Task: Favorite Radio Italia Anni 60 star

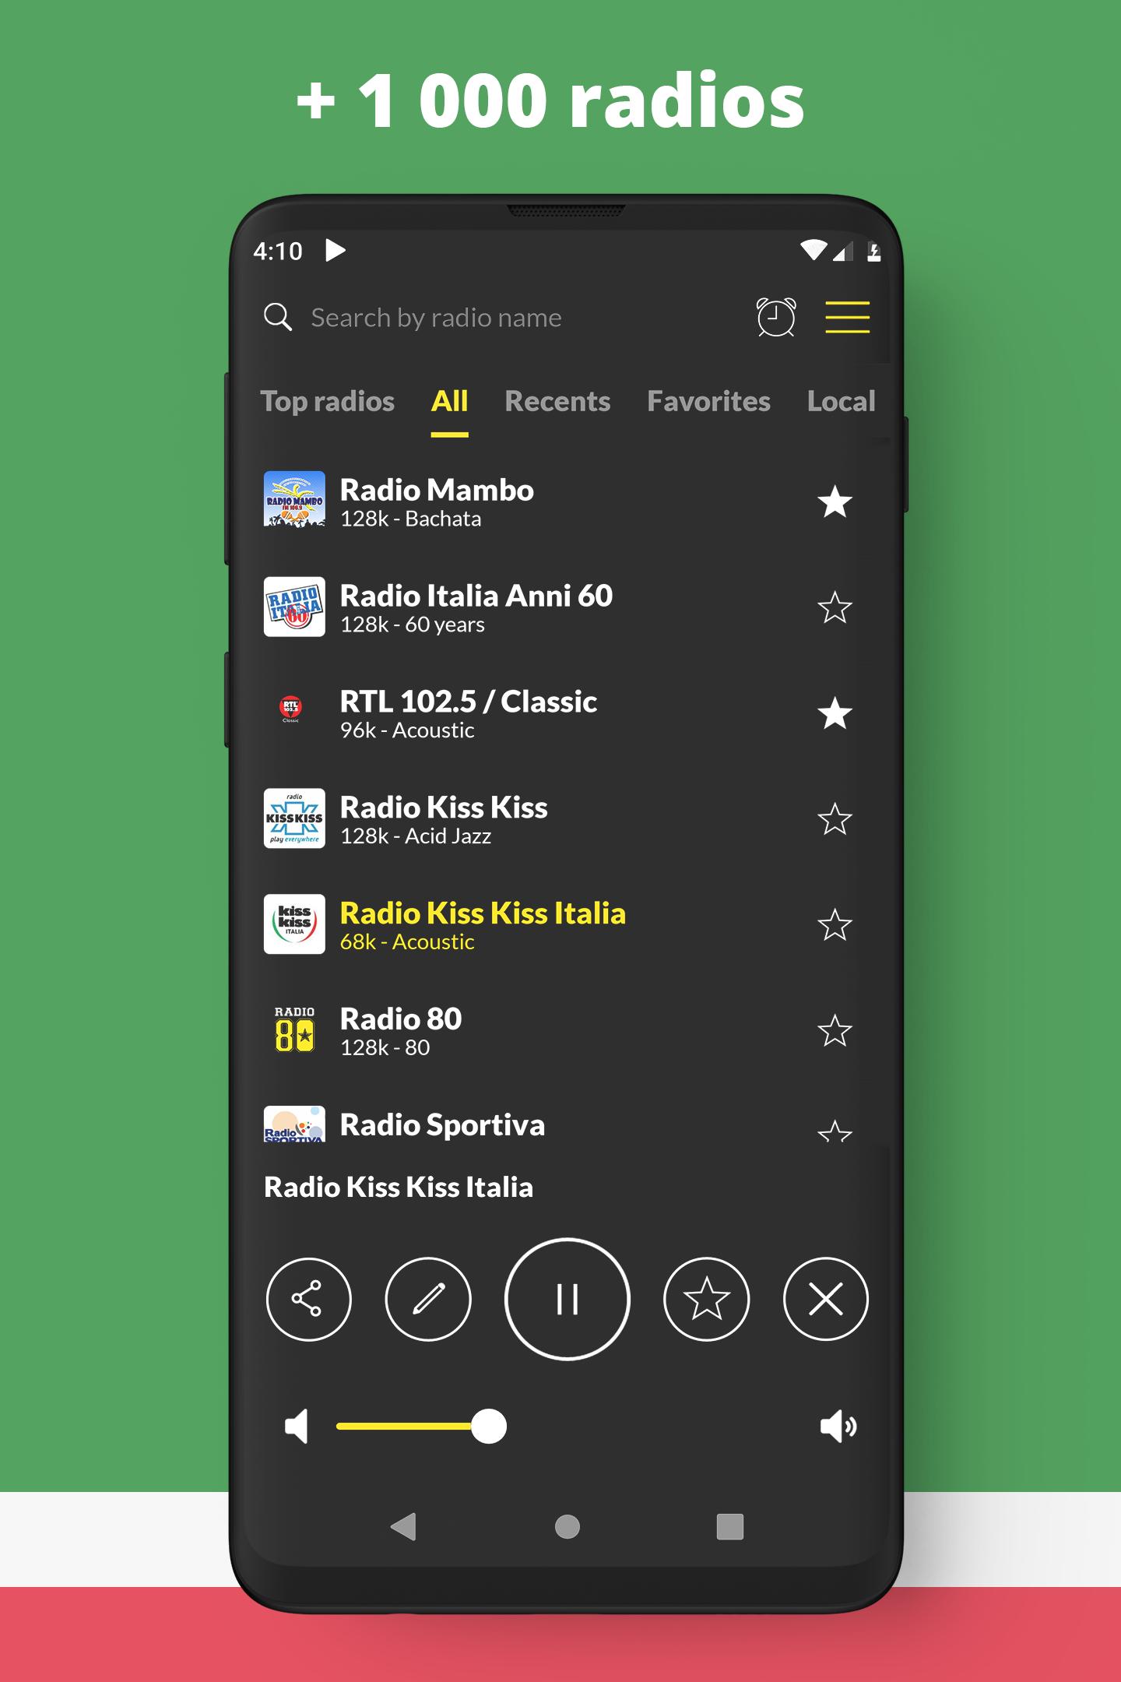Action: (835, 608)
